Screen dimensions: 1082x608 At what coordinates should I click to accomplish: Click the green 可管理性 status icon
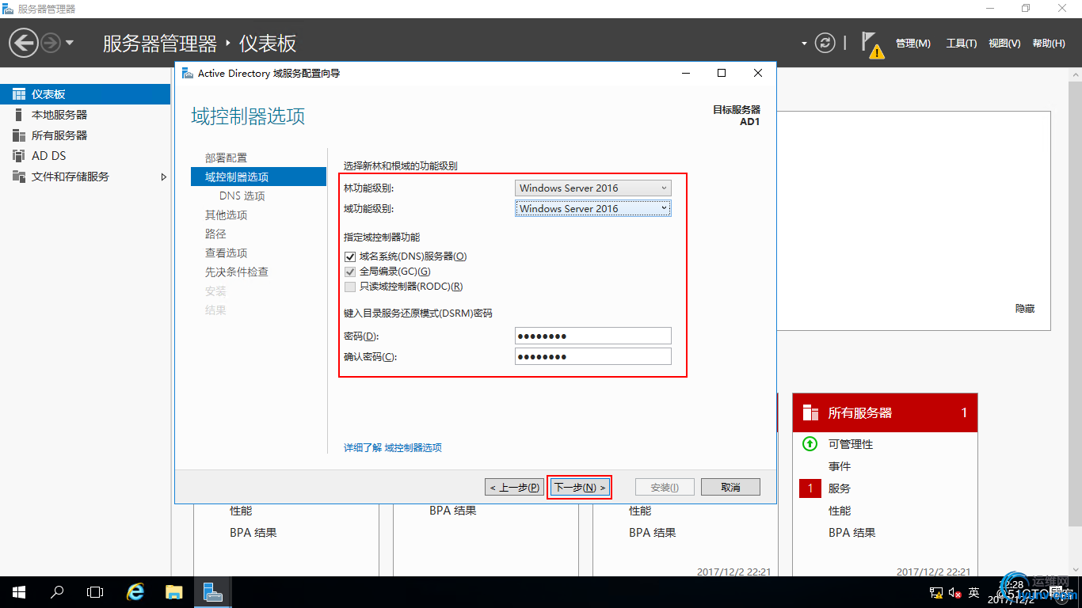(x=810, y=444)
